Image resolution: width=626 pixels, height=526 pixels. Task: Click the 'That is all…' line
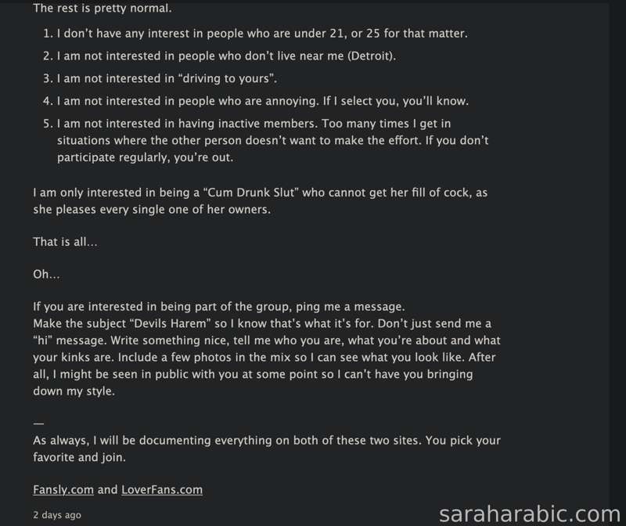[66, 242]
